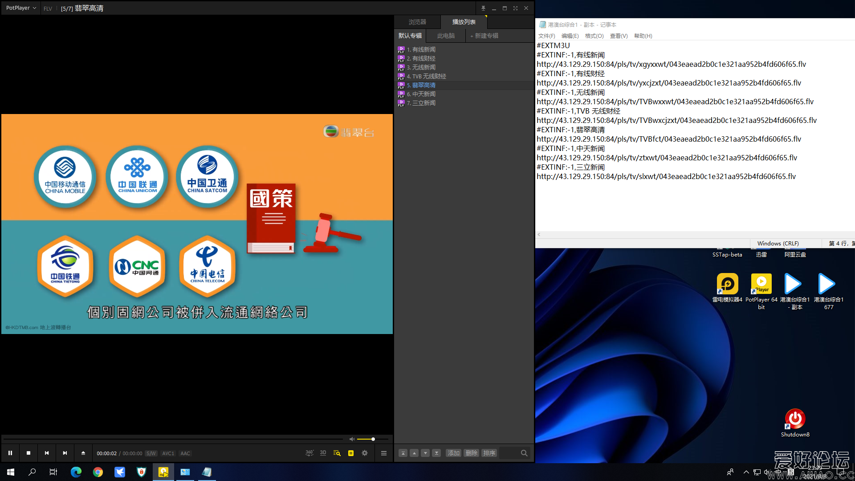
Task: Click the 添加 add button
Action: (x=453, y=453)
